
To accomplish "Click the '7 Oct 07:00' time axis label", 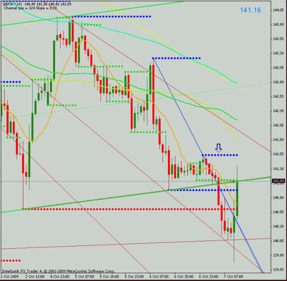I will point(234,276).
